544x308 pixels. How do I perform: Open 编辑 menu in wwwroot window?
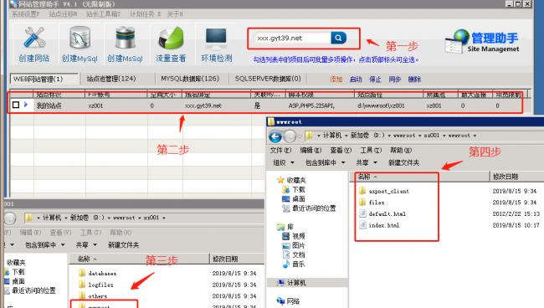(310, 150)
